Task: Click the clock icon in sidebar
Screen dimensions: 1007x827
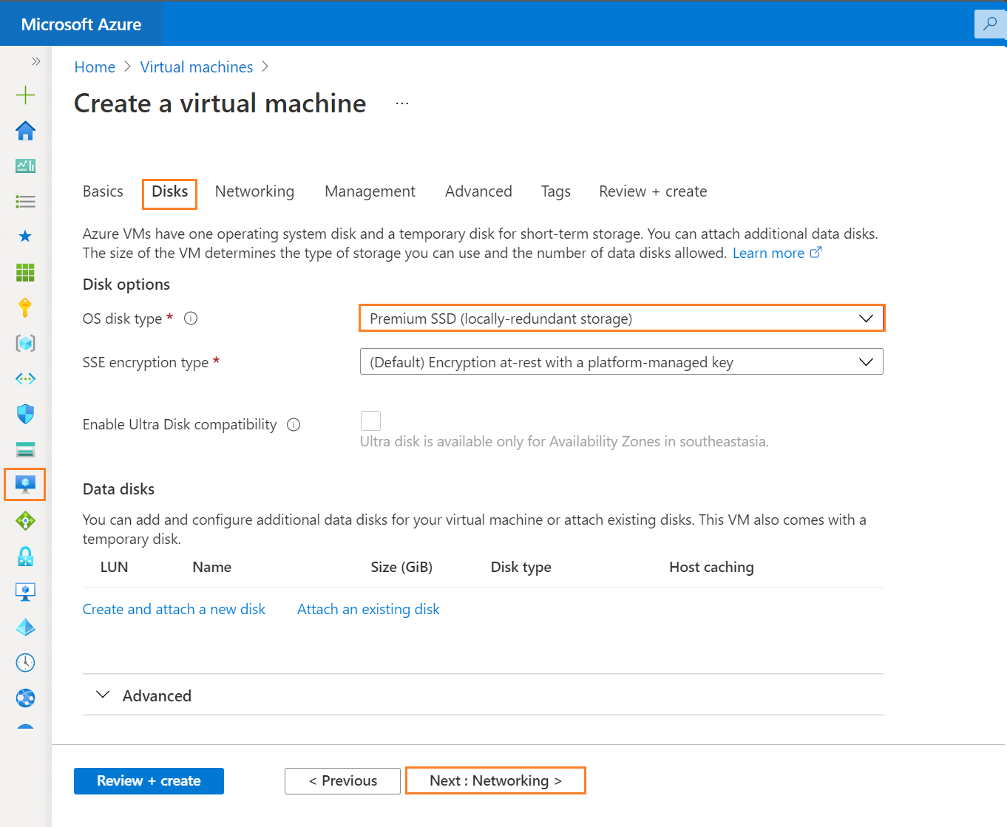Action: click(25, 662)
